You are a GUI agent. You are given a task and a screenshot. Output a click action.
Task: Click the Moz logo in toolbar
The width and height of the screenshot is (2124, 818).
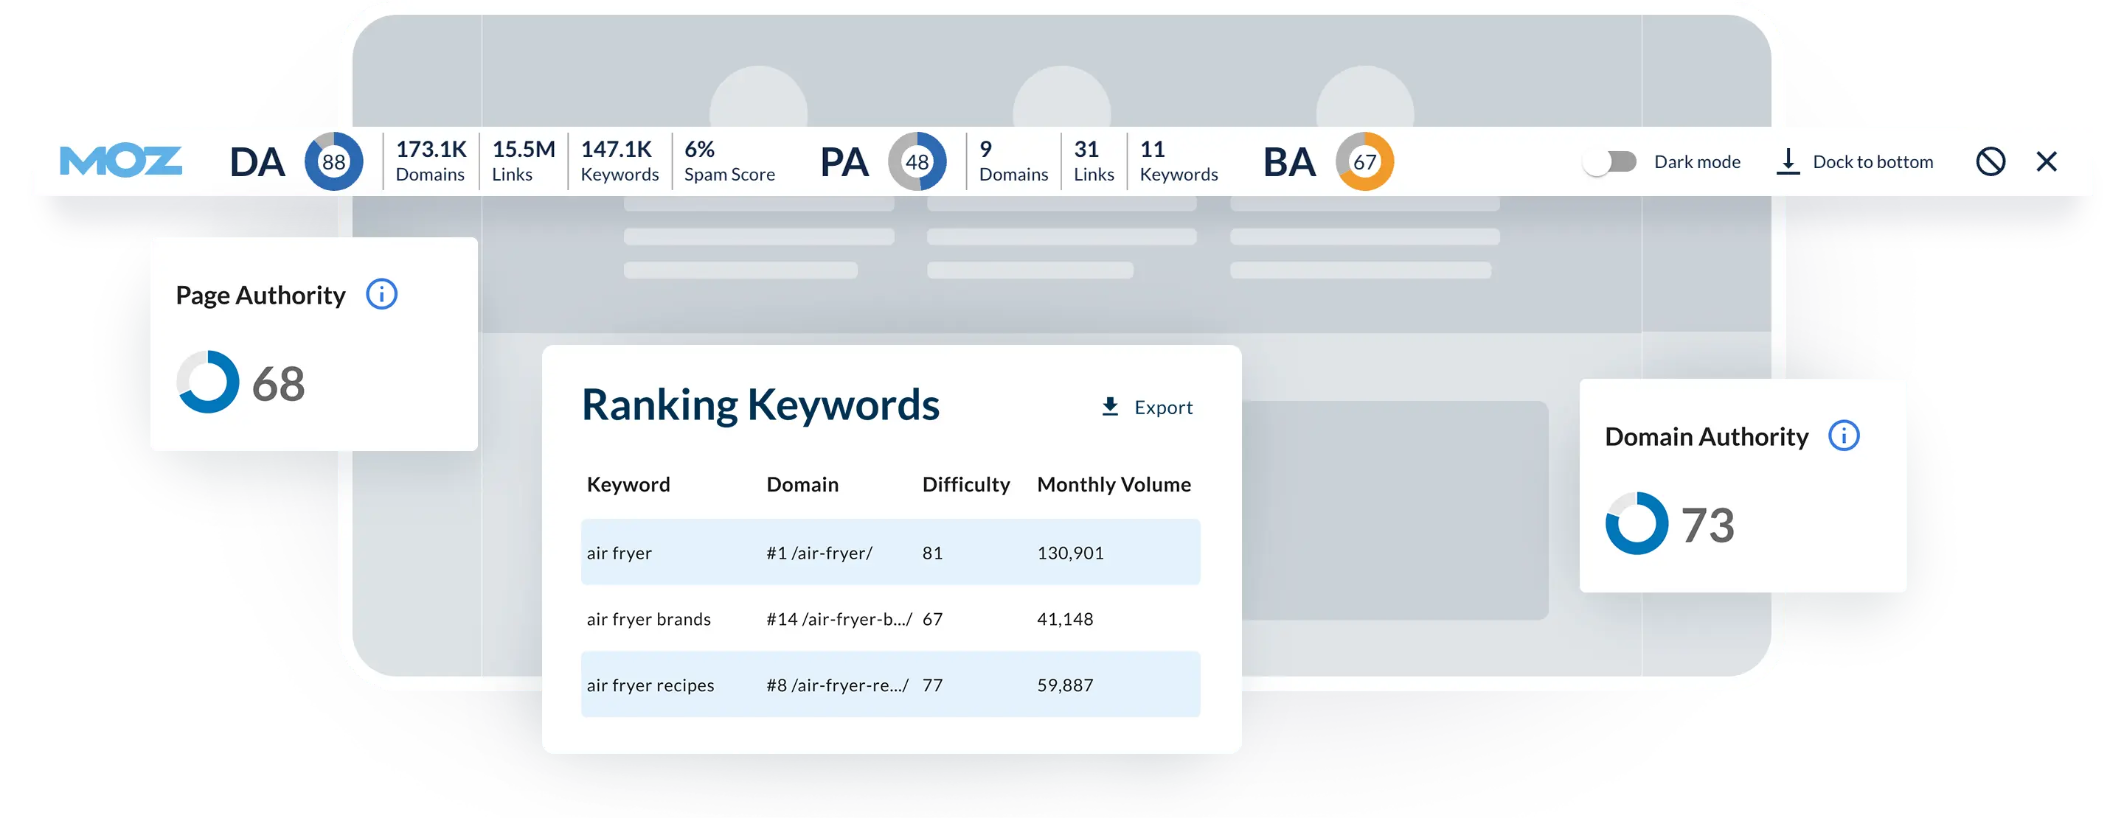(120, 161)
